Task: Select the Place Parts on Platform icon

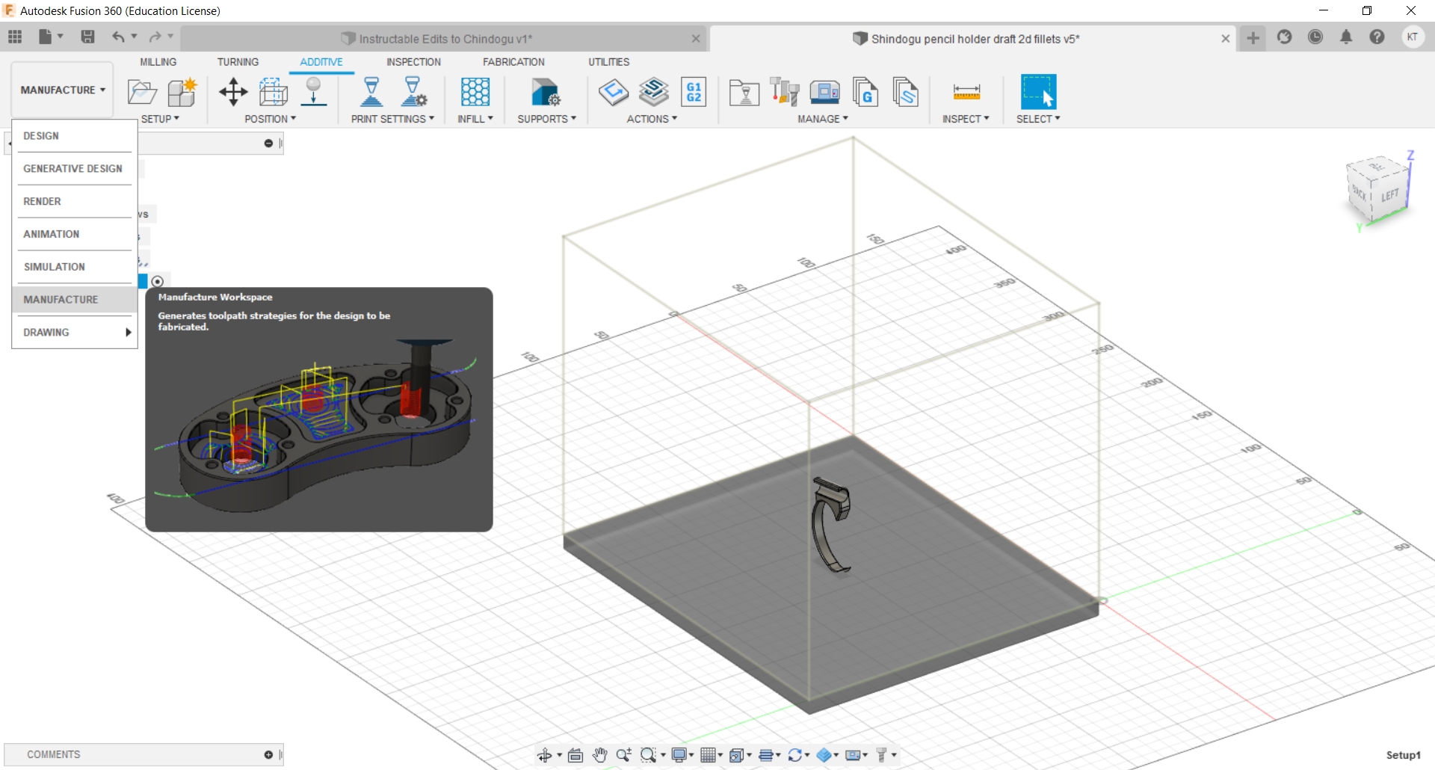Action: (x=314, y=93)
